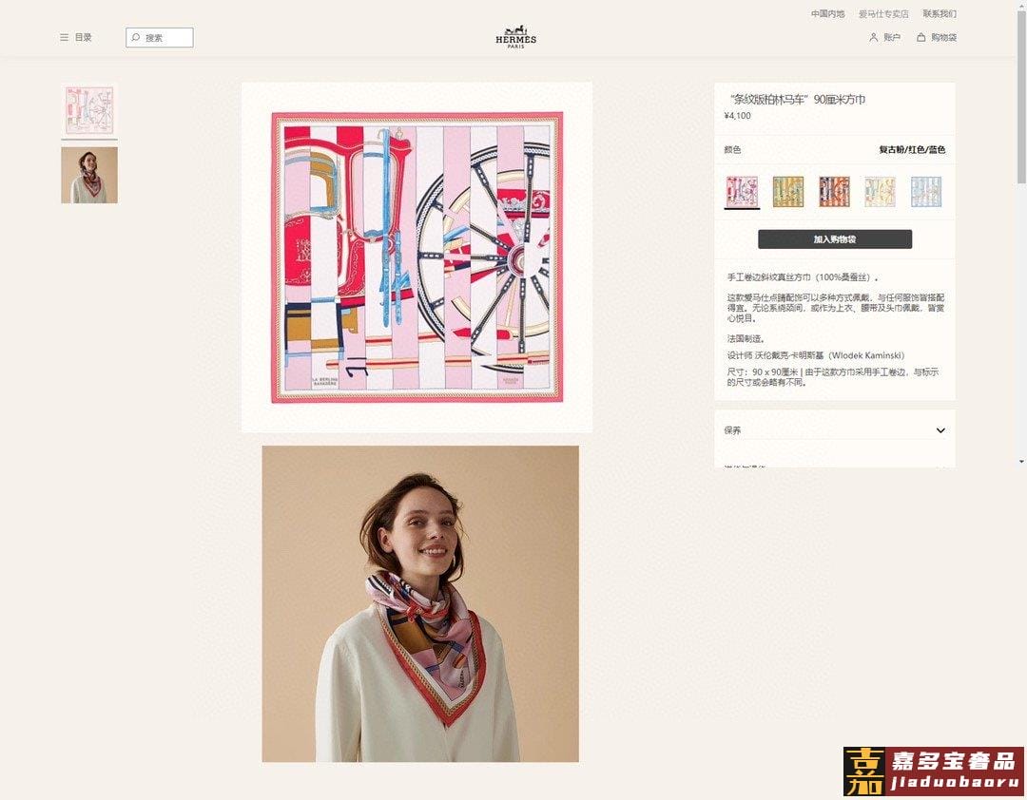The width and height of the screenshot is (1027, 800).
Task: Click the model wearing scarf photo
Action: point(420,603)
